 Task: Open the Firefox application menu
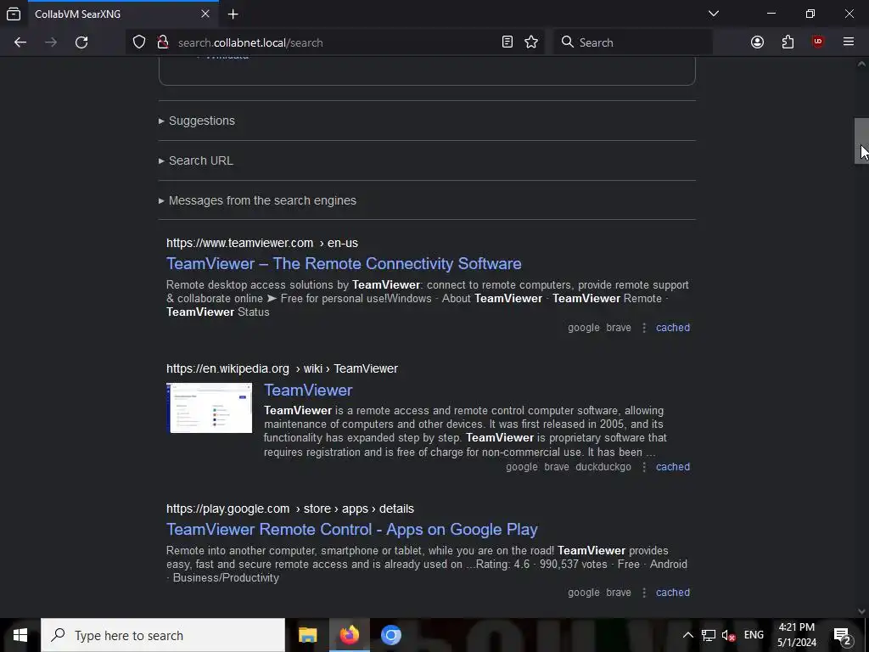click(848, 42)
